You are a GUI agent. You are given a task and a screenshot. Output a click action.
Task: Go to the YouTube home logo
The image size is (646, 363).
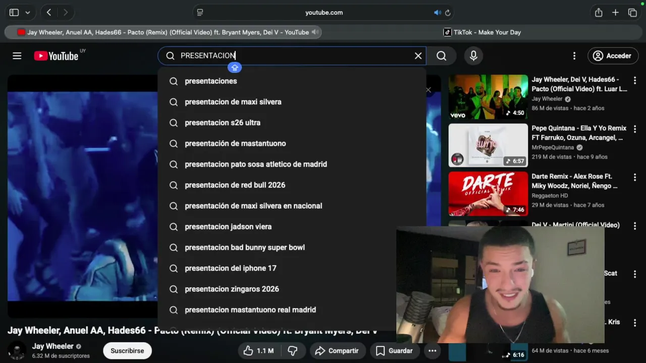click(56, 56)
